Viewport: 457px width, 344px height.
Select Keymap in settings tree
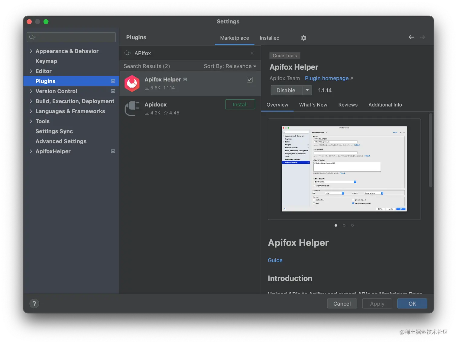point(46,61)
